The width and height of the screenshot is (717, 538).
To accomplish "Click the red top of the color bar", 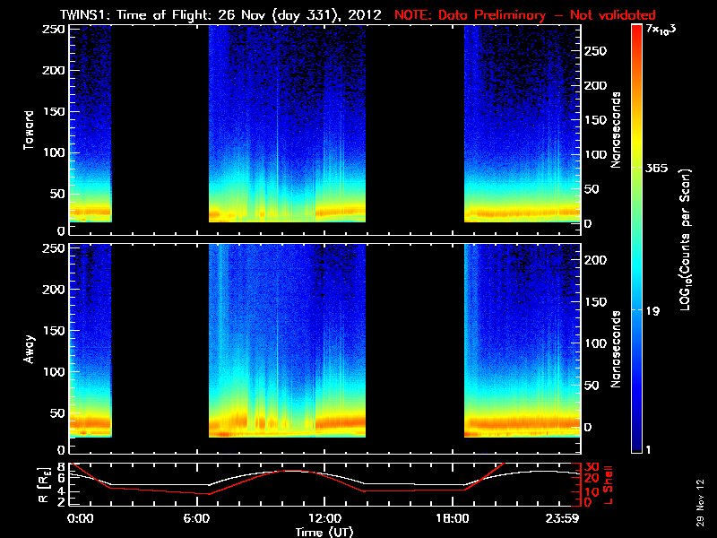I will [637, 31].
